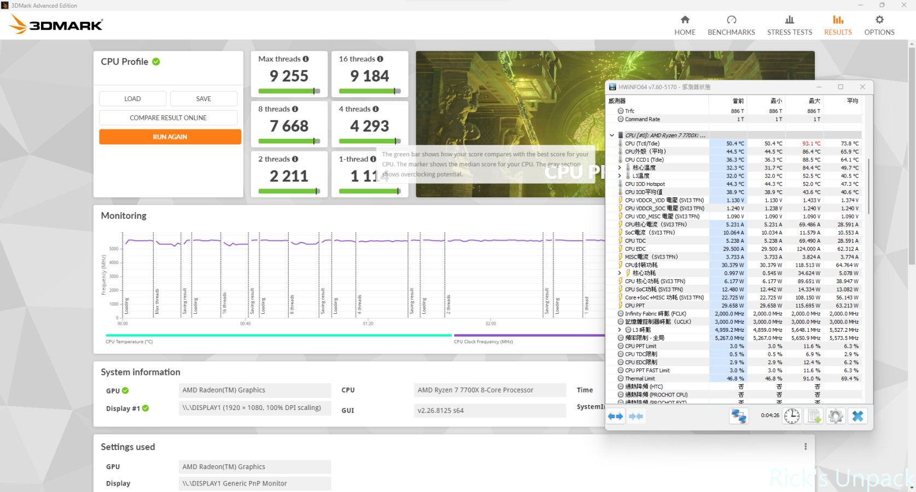This screenshot has height=492, width=916.
Task: Click green checkmark next to CPU Profile
Action: 156,62
